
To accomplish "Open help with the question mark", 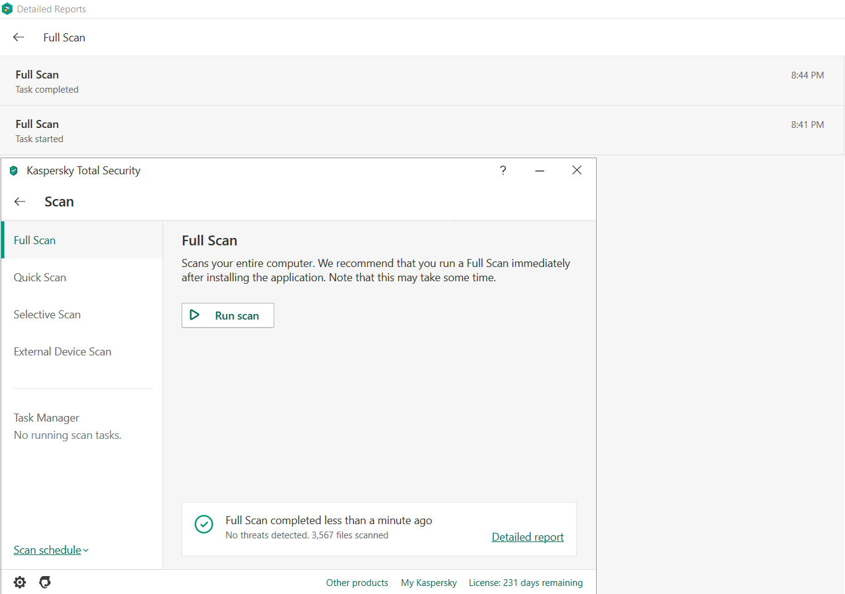I will [503, 171].
